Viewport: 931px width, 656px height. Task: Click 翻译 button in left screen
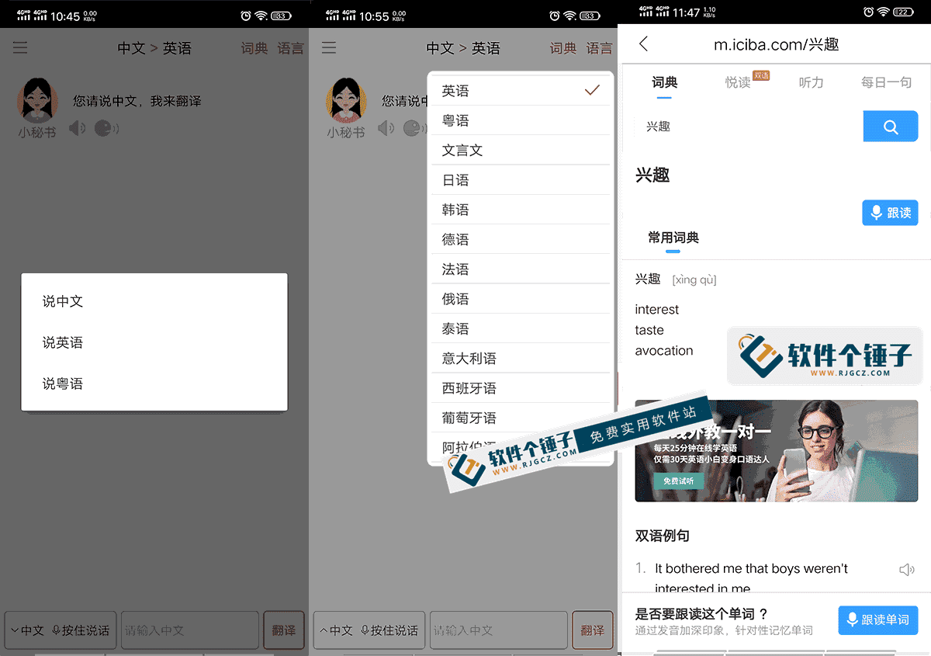[284, 630]
